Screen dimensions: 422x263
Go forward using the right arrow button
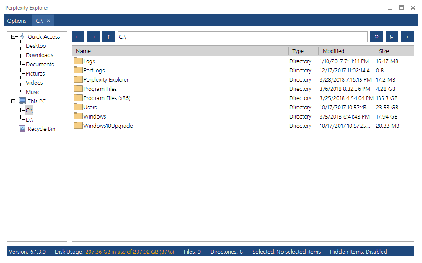point(93,36)
